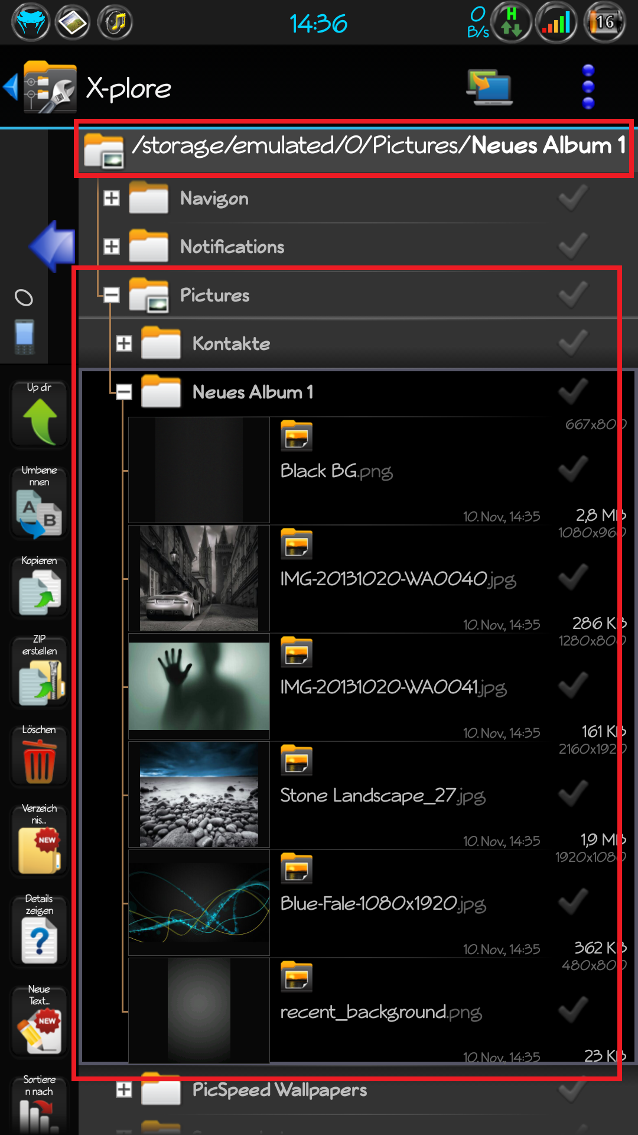Mark the Pictures folder checkmark
This screenshot has height=1135, width=638.
[x=573, y=294]
